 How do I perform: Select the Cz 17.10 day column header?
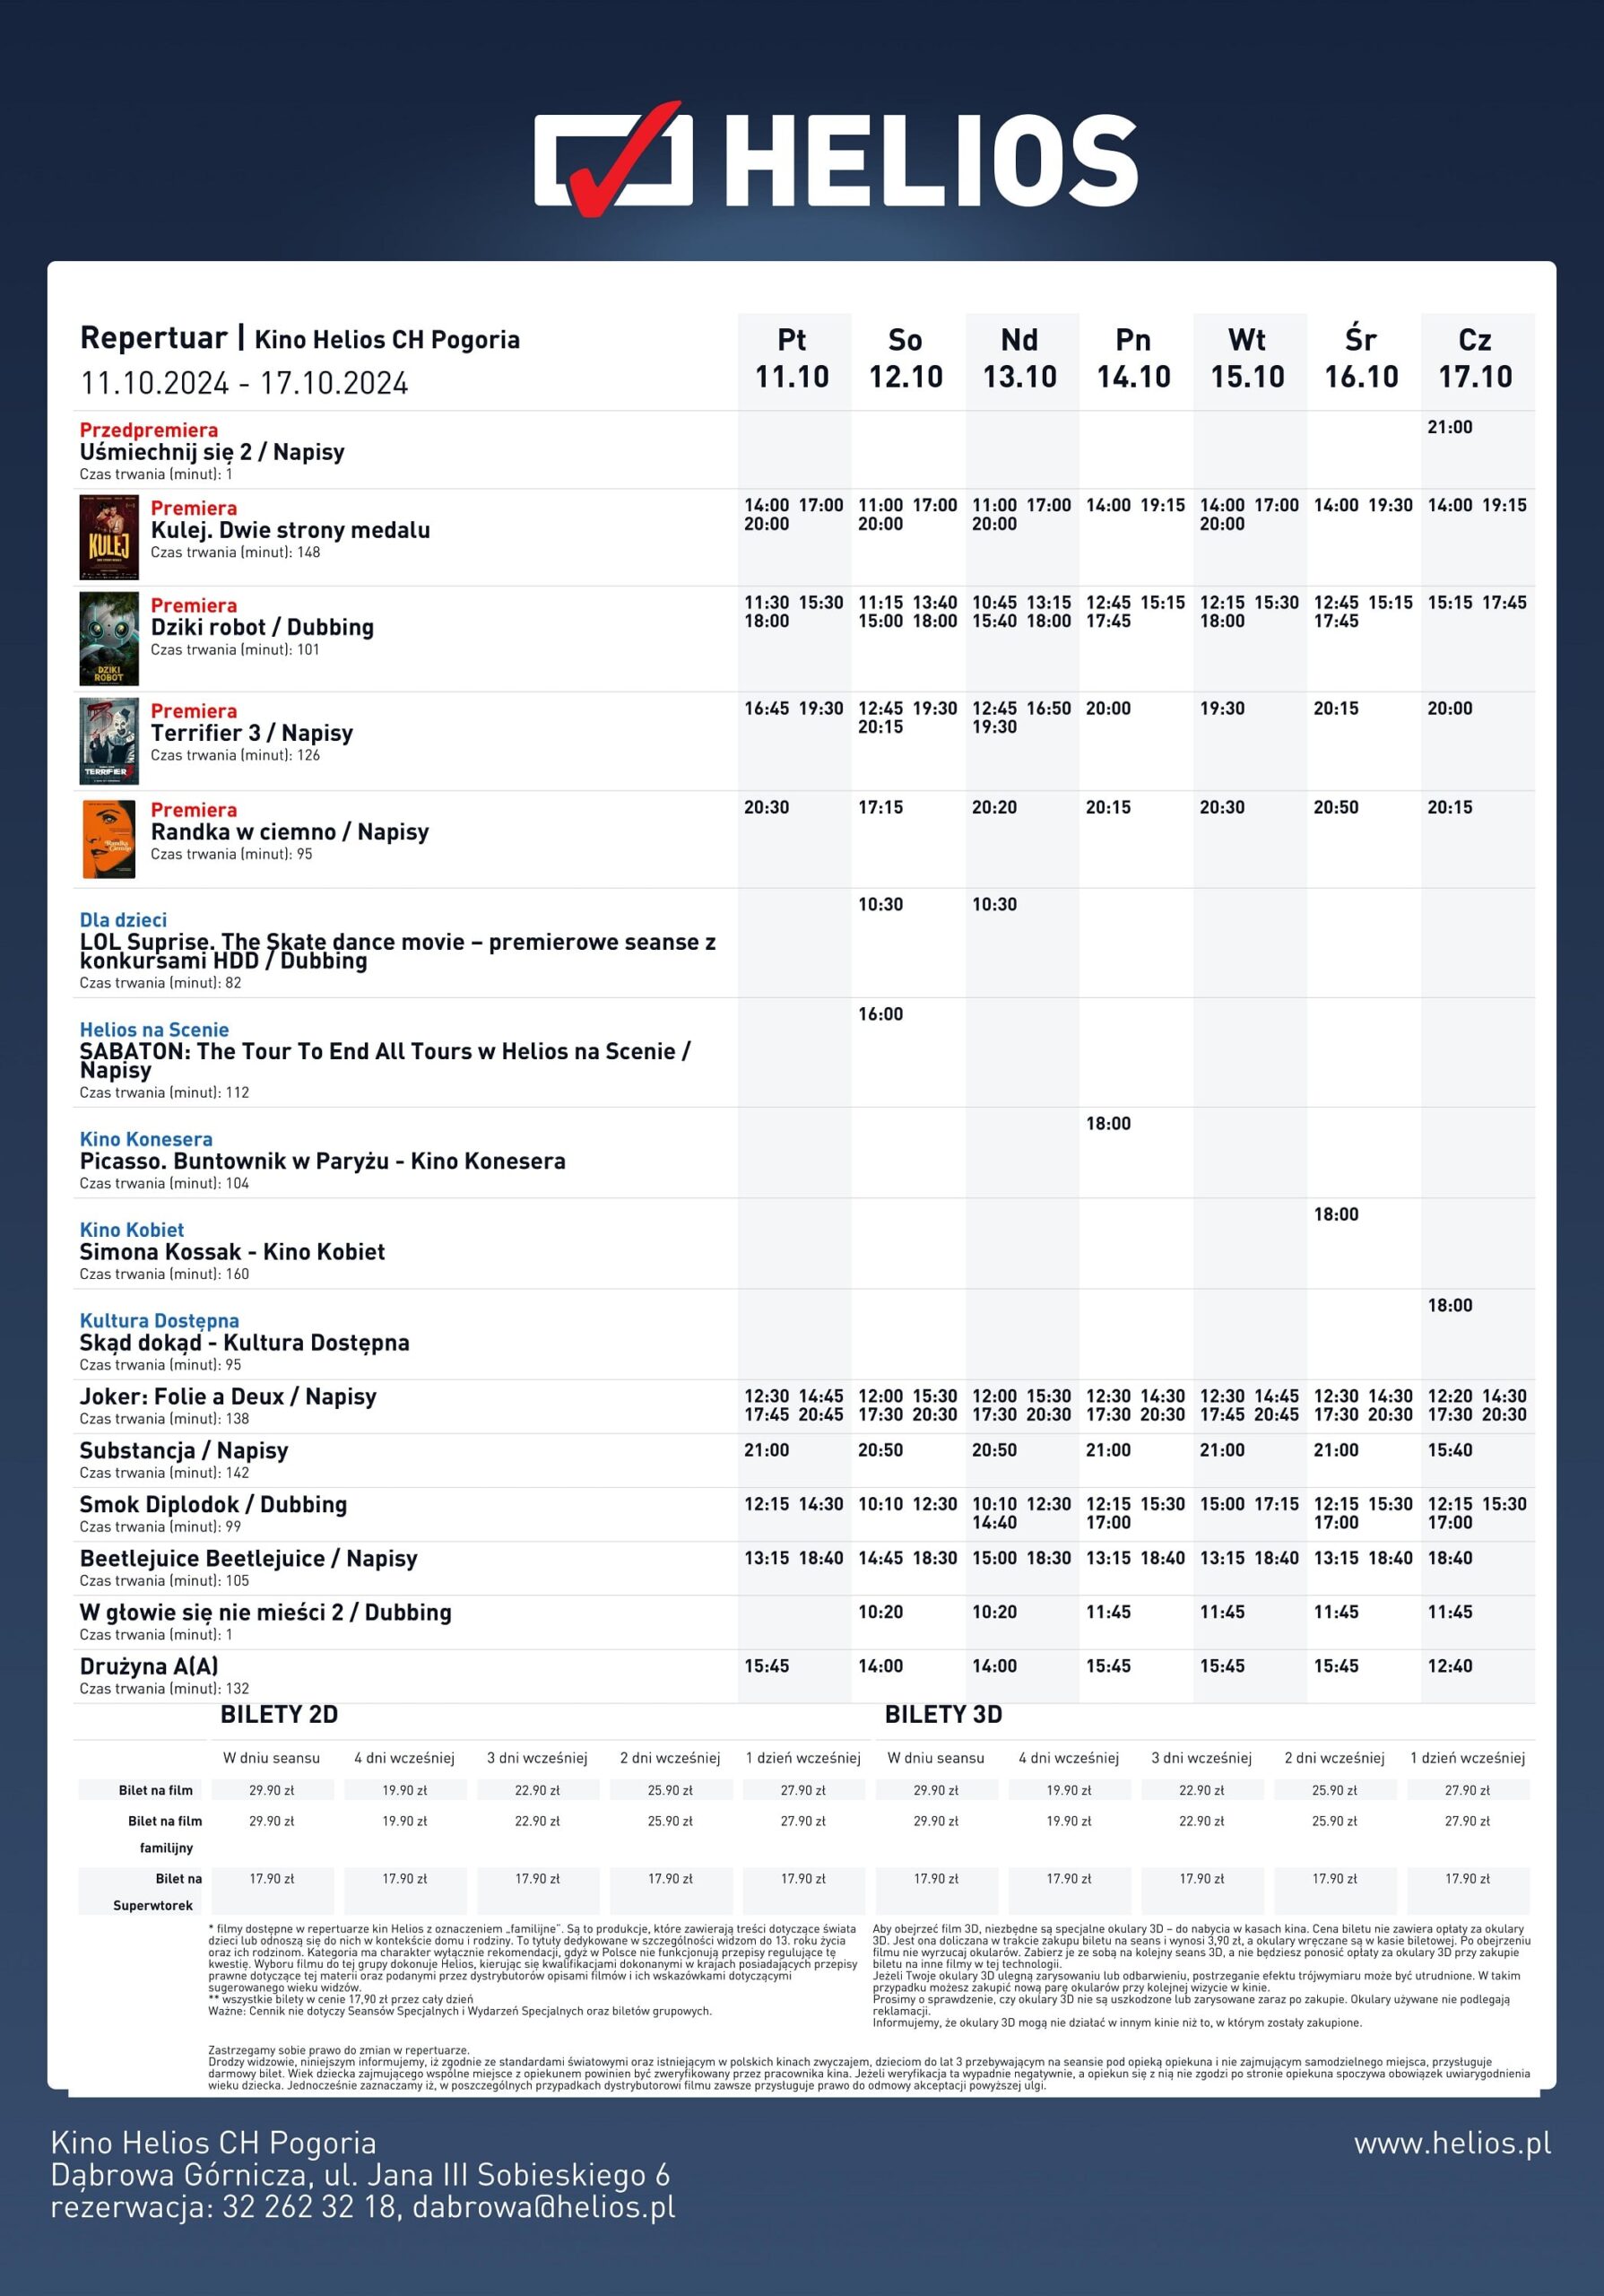(x=1475, y=359)
